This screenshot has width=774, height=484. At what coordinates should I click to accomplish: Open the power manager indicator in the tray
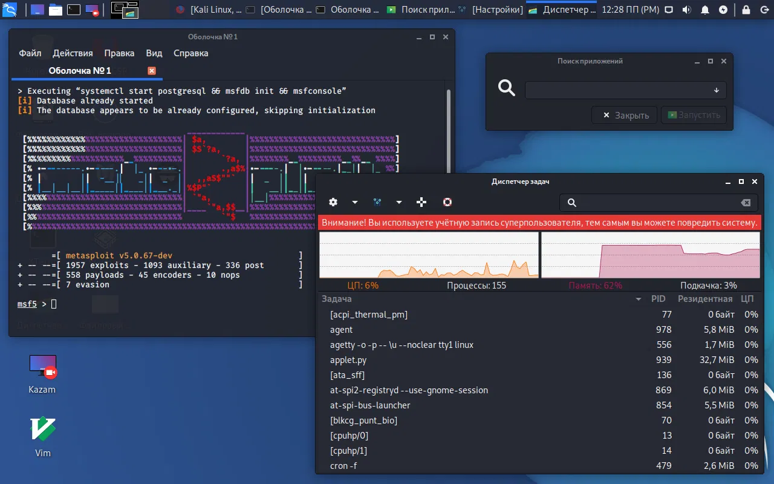(x=723, y=10)
